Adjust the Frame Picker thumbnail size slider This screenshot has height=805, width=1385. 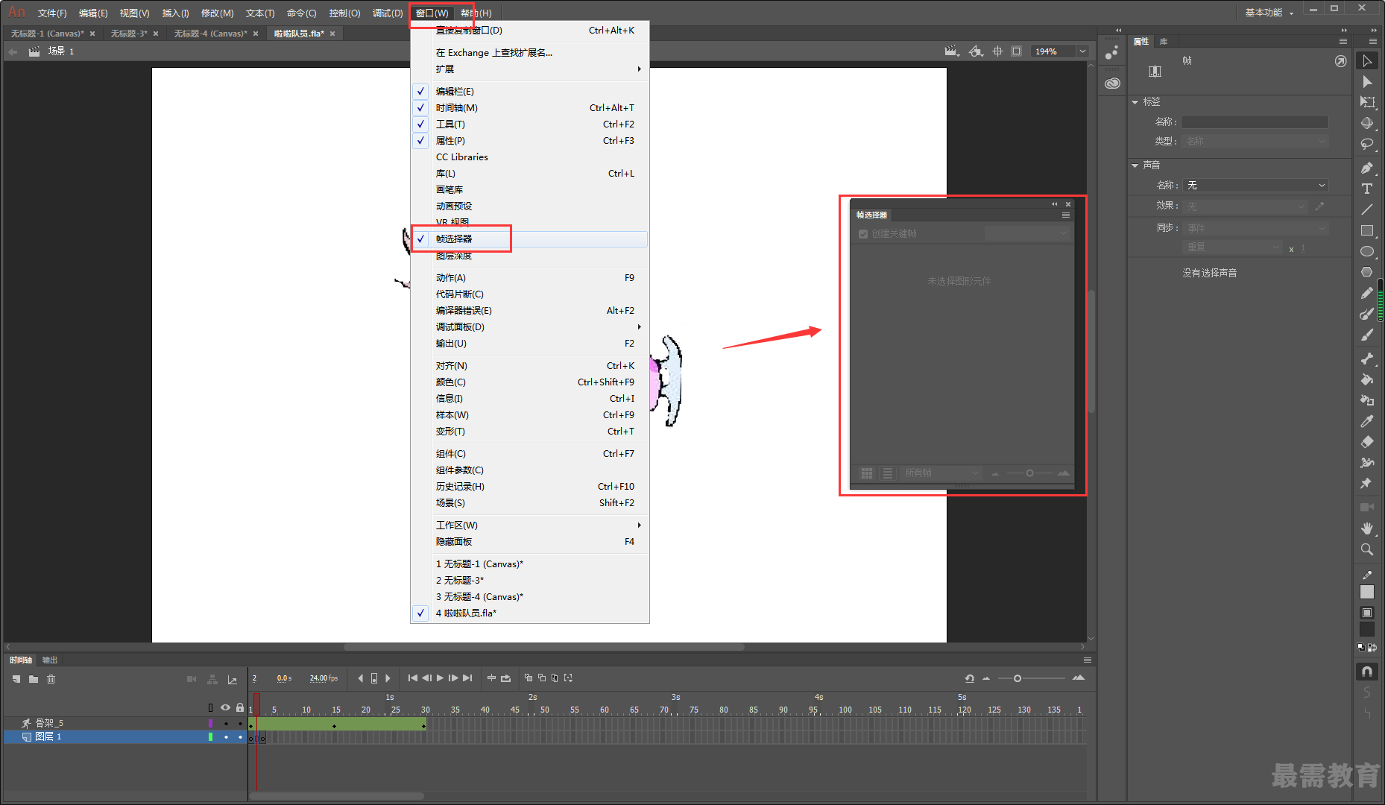1029,473
